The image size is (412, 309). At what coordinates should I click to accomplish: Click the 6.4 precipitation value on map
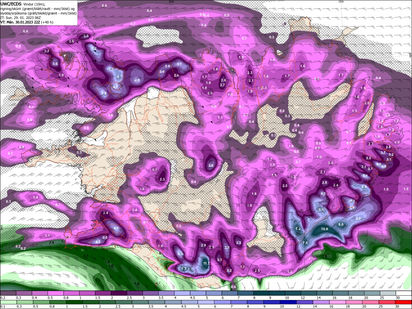click(x=364, y=187)
